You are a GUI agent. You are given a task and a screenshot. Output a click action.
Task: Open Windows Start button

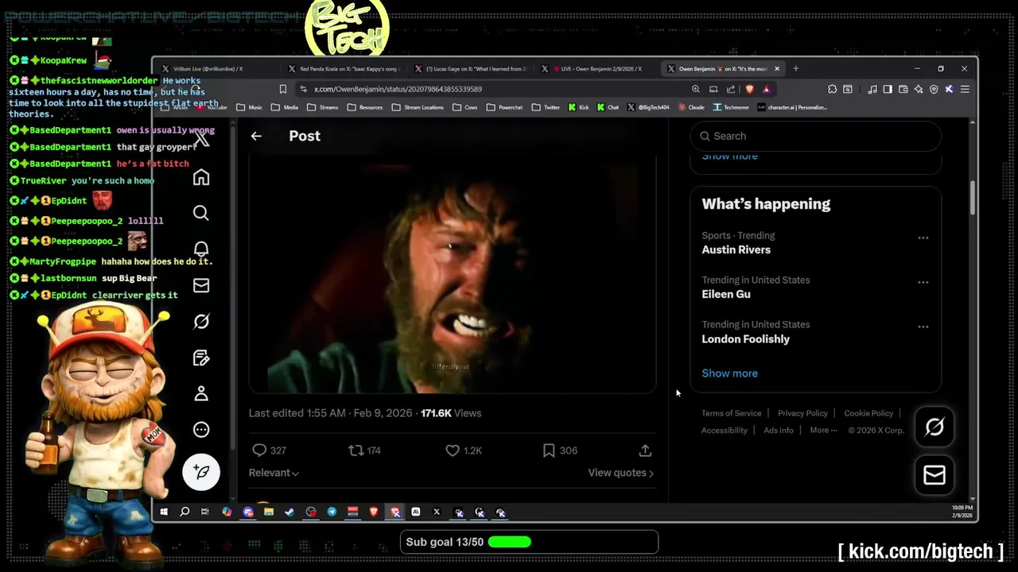(x=164, y=512)
